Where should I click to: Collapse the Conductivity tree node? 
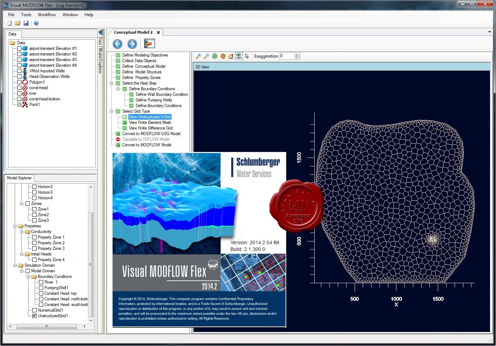coord(22,232)
